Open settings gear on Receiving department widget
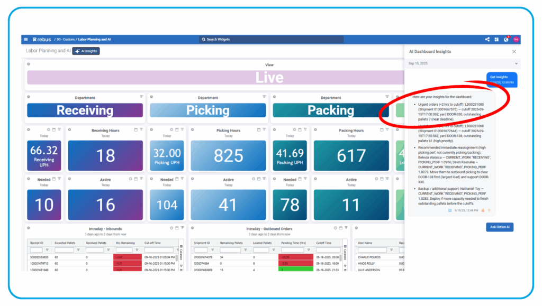This screenshot has width=542, height=306. [29, 97]
